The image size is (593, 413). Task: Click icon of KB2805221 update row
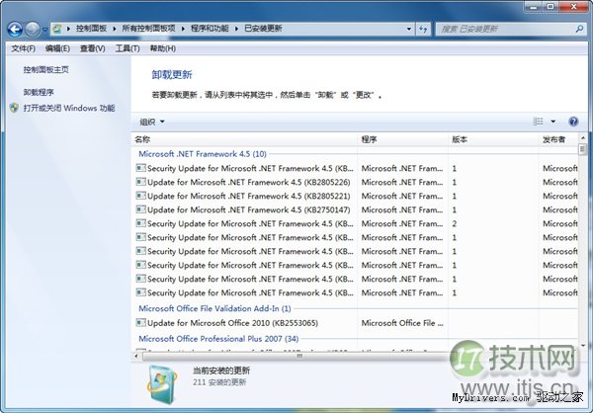tap(140, 196)
